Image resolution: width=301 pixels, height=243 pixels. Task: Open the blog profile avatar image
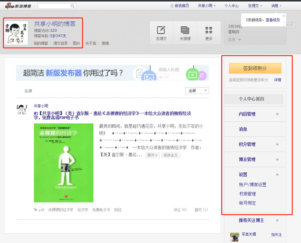16,33
